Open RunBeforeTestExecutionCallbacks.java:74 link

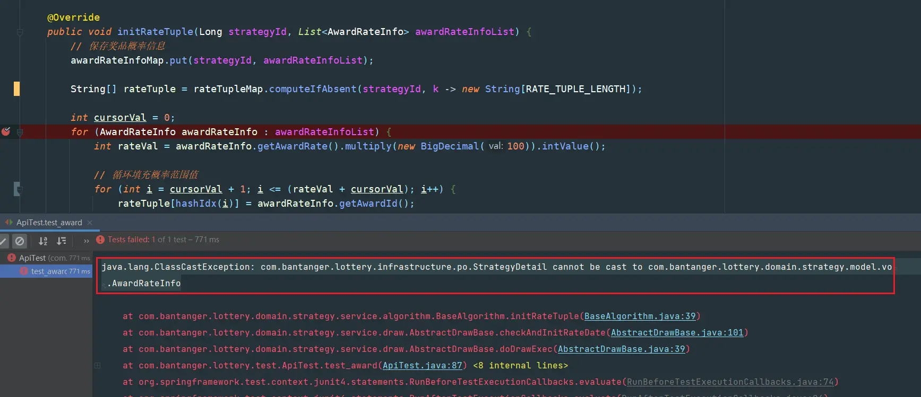coord(730,382)
